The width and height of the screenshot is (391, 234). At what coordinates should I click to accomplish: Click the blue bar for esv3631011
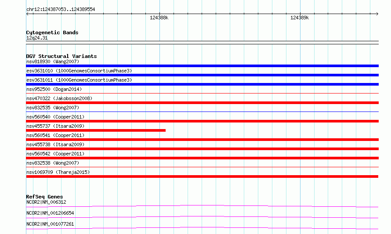click(x=202, y=84)
